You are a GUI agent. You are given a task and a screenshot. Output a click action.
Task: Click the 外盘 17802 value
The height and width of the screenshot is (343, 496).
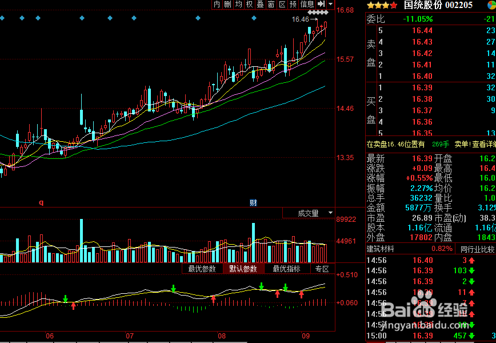point(421,237)
